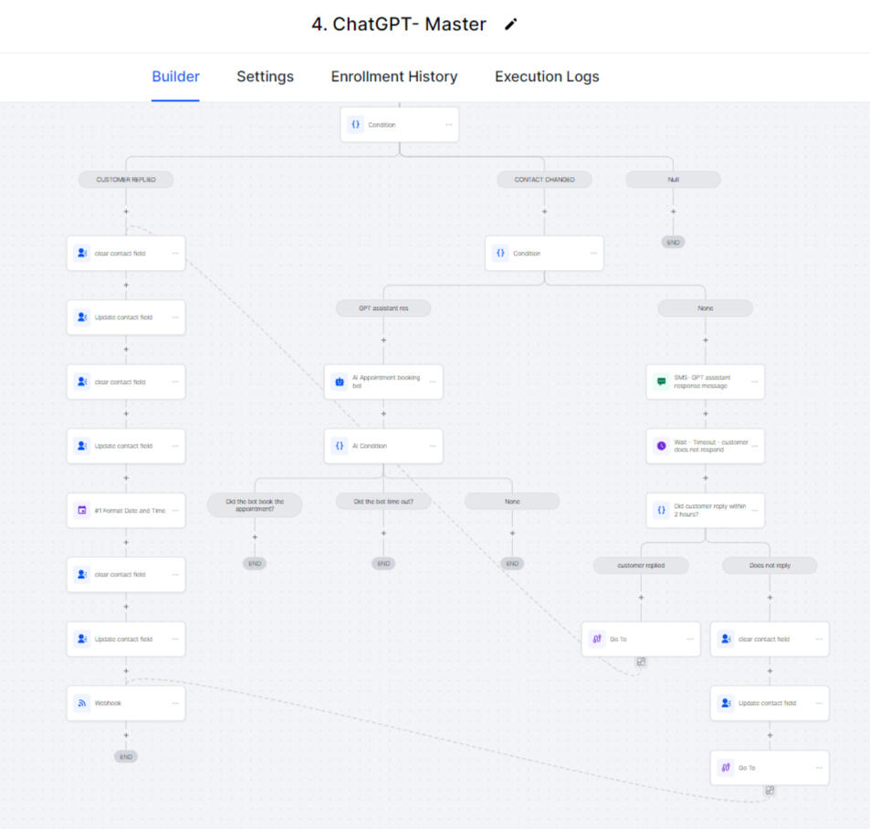Click the None branch under the AI Condition node

(512, 502)
